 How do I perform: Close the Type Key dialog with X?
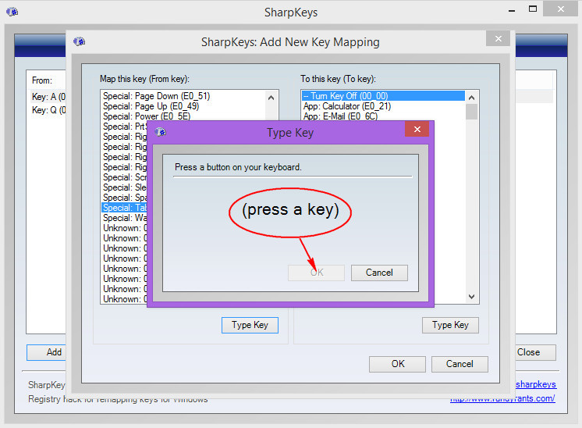coord(417,130)
